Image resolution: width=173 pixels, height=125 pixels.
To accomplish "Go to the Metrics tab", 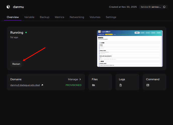I will click(x=59, y=17).
